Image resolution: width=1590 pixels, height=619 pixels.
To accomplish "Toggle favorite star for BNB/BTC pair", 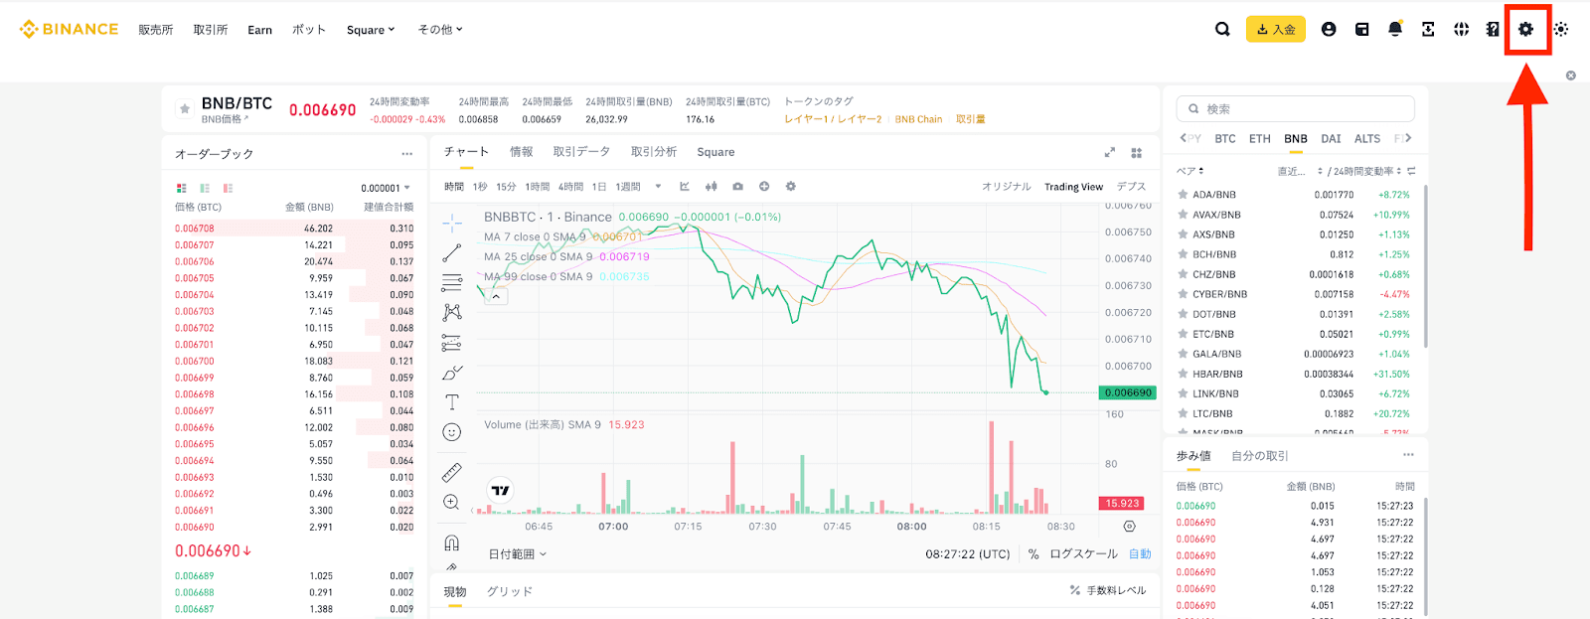I will coord(184,109).
